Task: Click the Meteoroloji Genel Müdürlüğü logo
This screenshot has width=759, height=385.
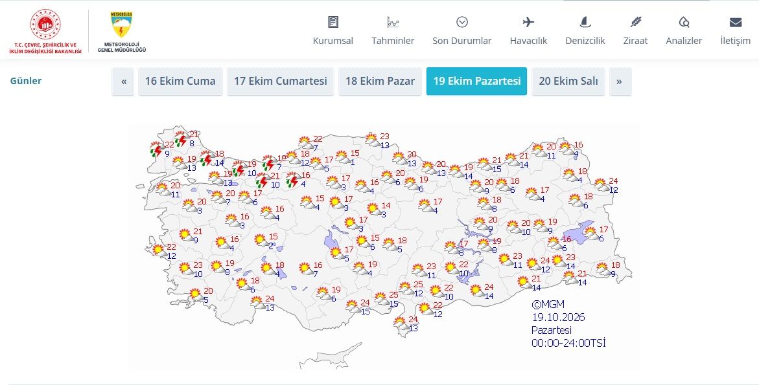Action: [121, 32]
